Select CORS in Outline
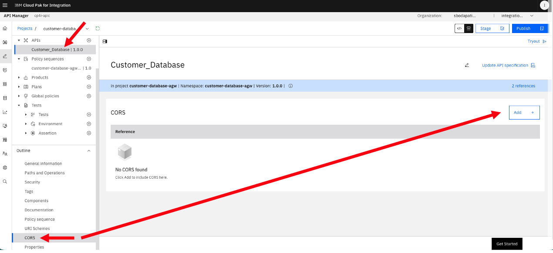Screen dimensions: 553x253 tap(30, 238)
